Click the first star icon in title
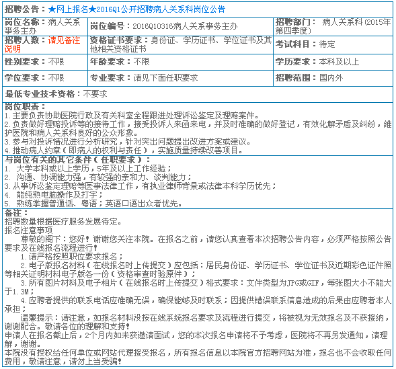This screenshot has height=369, width=396. tap(52, 9)
